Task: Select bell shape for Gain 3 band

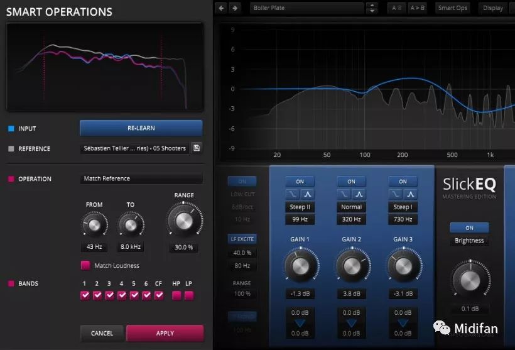Action: pyautogui.click(x=410, y=194)
